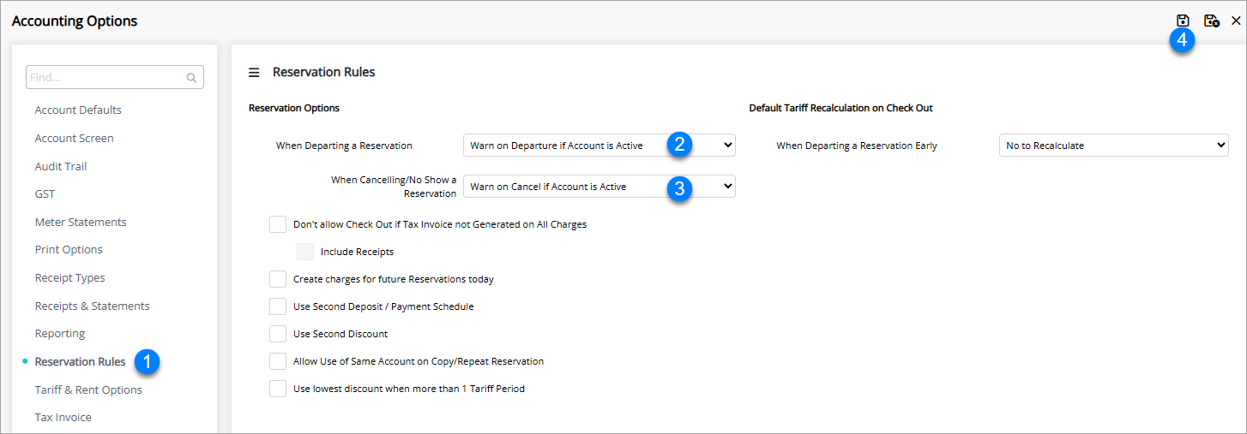Check Use Second Deposit / Payment Schedule
The height and width of the screenshot is (434, 1247).
[278, 306]
